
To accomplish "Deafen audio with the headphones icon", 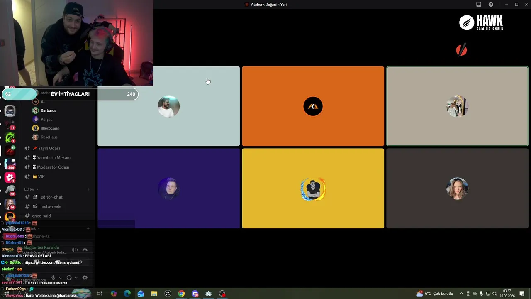I will click(69, 277).
